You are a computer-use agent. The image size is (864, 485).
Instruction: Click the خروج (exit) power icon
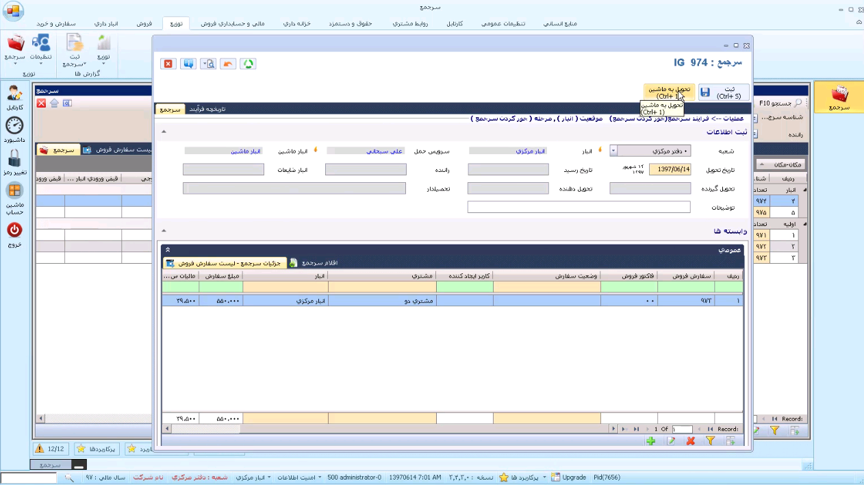[14, 230]
